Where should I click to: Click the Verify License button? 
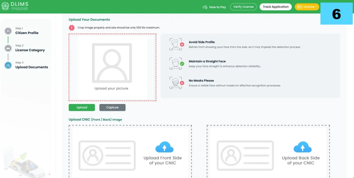click(x=243, y=7)
